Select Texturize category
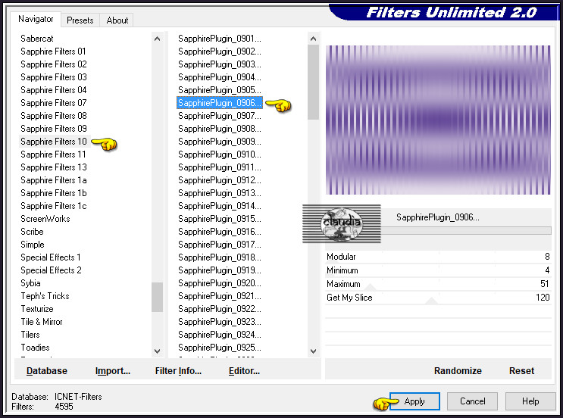This screenshot has height=418, width=563. point(37,309)
